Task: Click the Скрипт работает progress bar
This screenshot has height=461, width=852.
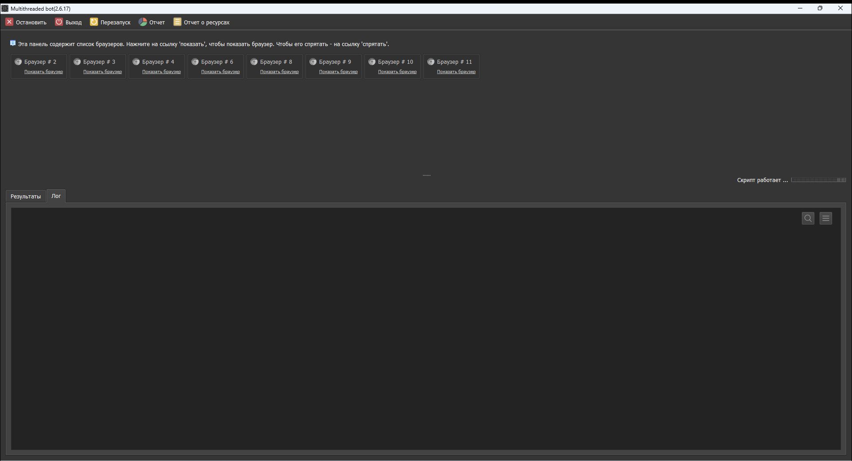Action: pyautogui.click(x=818, y=180)
